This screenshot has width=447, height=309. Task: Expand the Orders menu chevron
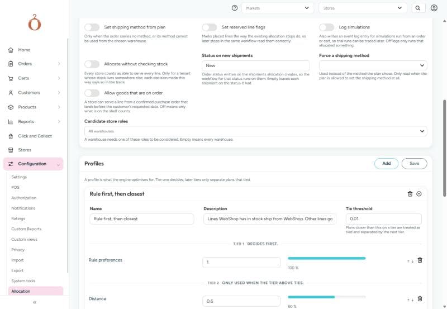point(59,64)
